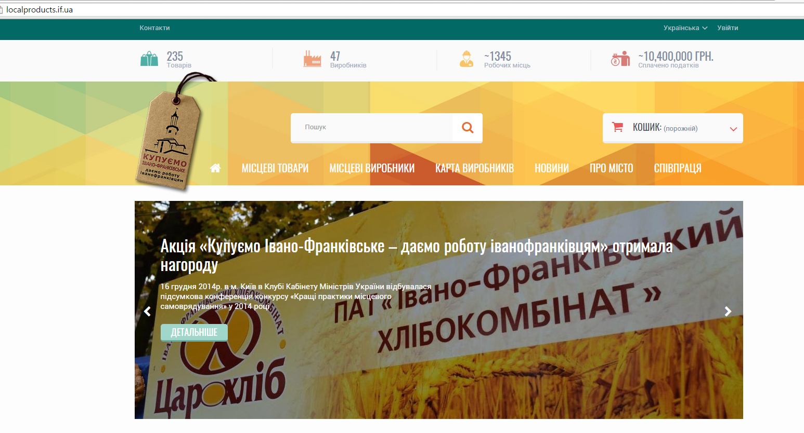Click the shopping cart icon
Image resolution: width=804 pixels, height=433 pixels.
point(617,127)
